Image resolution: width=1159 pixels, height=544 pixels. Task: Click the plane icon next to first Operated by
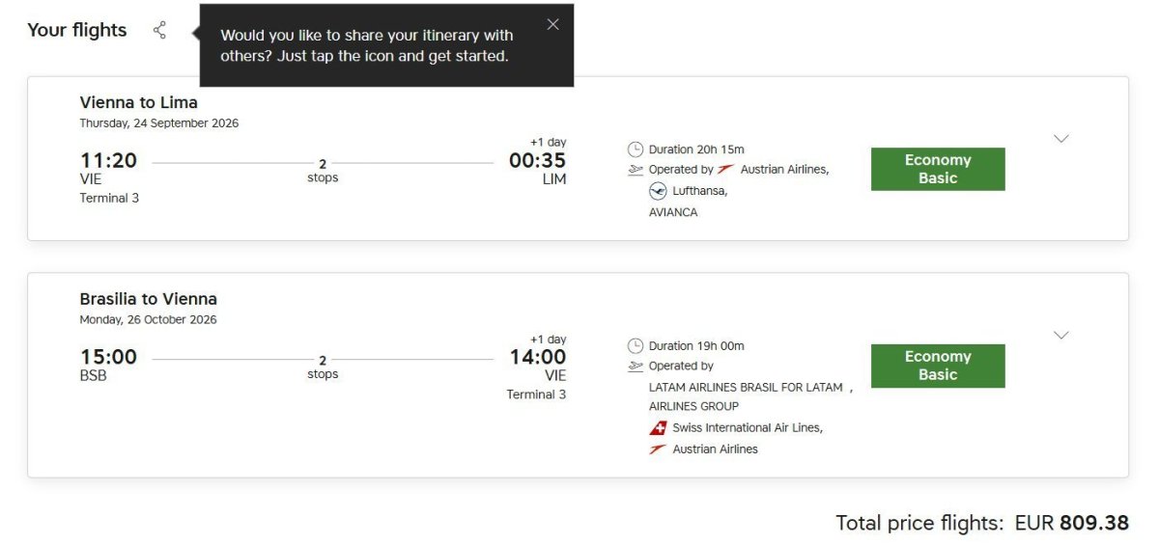point(636,170)
